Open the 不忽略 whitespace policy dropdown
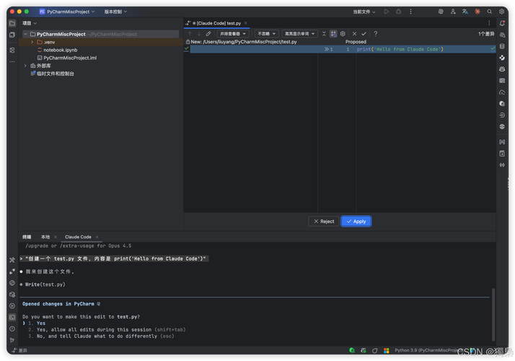The height and width of the screenshot is (361, 515). click(266, 33)
